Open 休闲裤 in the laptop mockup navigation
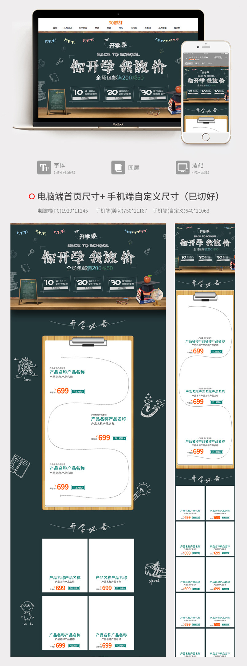The width and height of the screenshot is (247, 666). [x=134, y=28]
